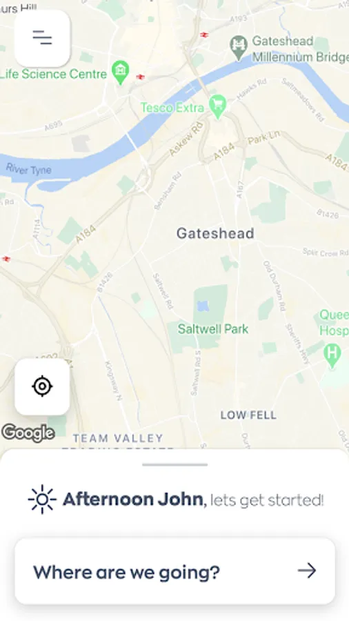Click the Google logo on the map
Screen dimensions: 349x621
[28, 433]
